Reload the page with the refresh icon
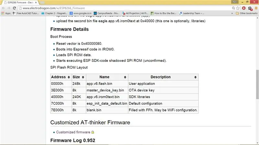This screenshot has height=145, width=259. [14, 8]
